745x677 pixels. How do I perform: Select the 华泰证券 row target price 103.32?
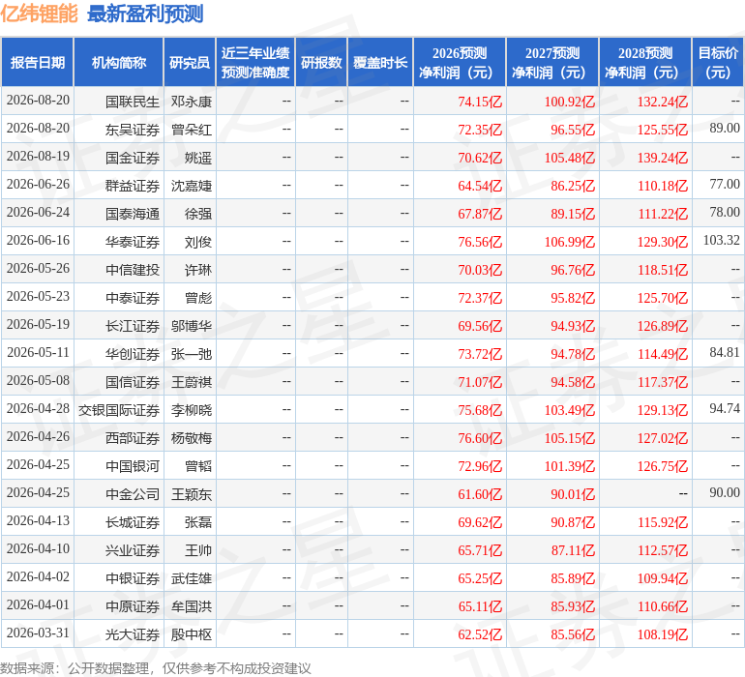point(721,240)
